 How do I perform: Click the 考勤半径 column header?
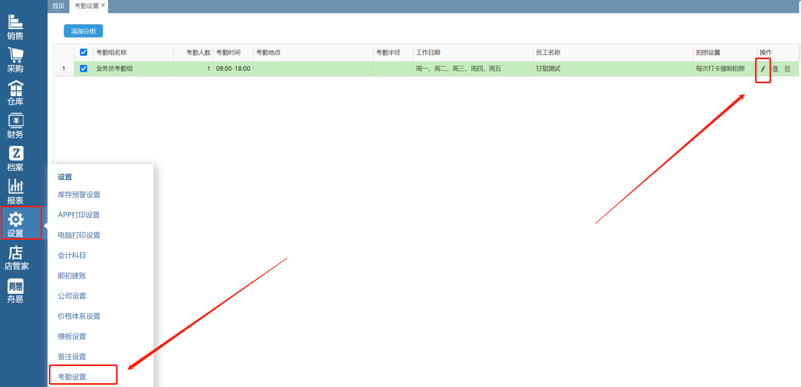click(x=393, y=52)
